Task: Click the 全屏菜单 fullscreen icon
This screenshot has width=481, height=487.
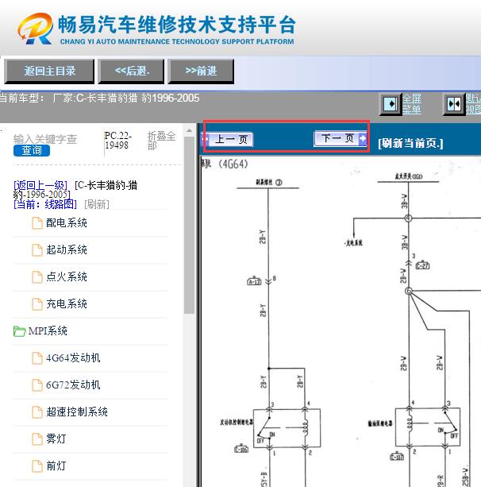Action: pyautogui.click(x=391, y=104)
